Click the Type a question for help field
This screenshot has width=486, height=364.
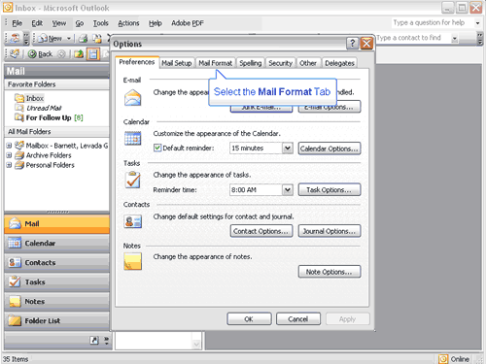coord(433,23)
